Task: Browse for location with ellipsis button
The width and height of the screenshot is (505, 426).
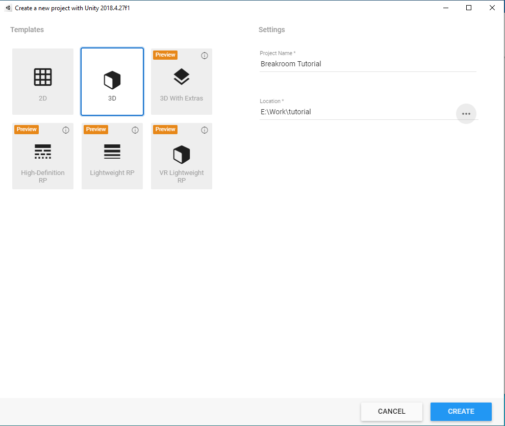Action: [x=466, y=114]
